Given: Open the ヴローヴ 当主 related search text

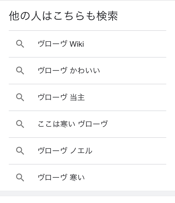Looking at the screenshot, I should click(x=61, y=97).
